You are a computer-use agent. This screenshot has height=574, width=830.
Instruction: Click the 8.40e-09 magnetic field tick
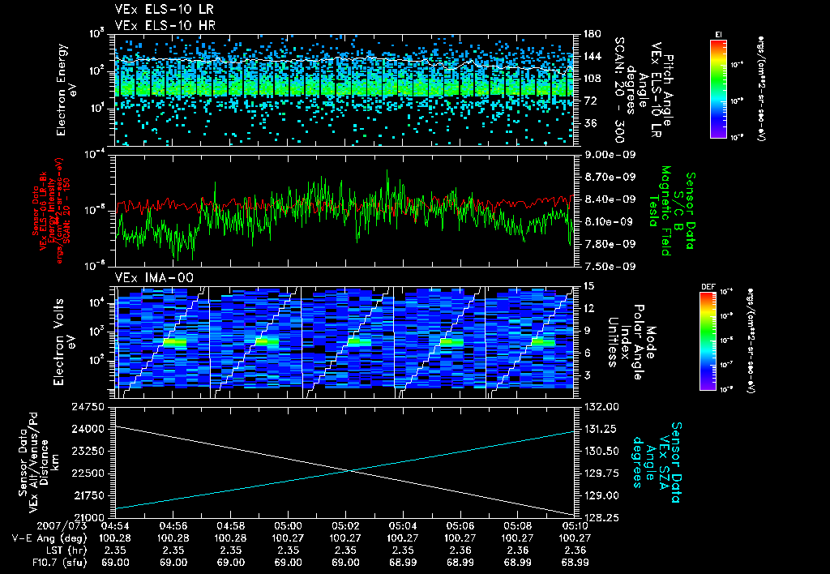tap(610, 199)
